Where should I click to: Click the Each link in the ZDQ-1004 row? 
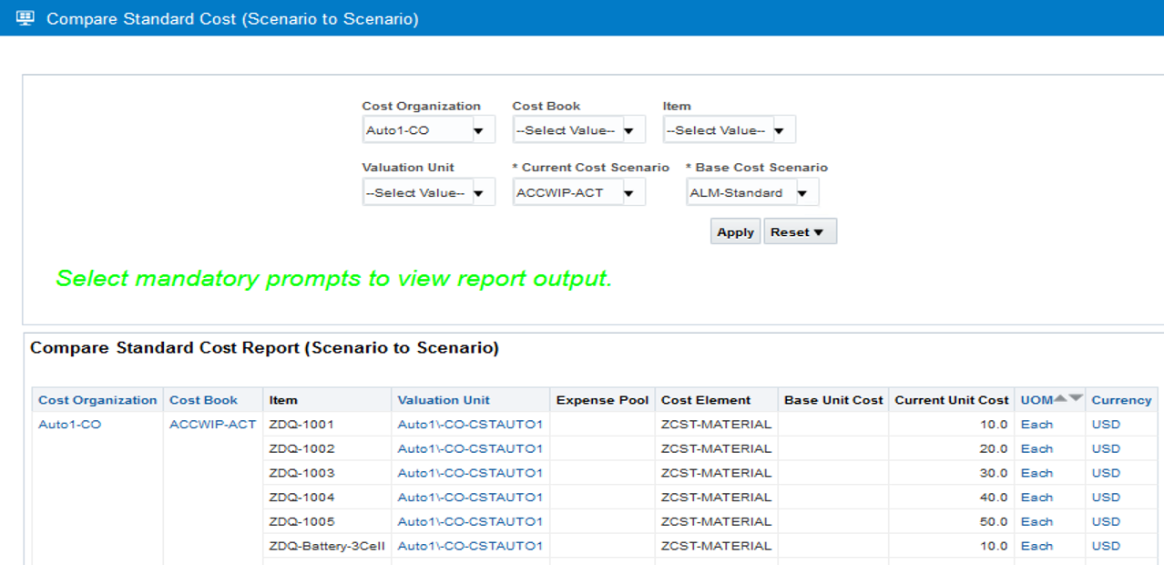1036,498
